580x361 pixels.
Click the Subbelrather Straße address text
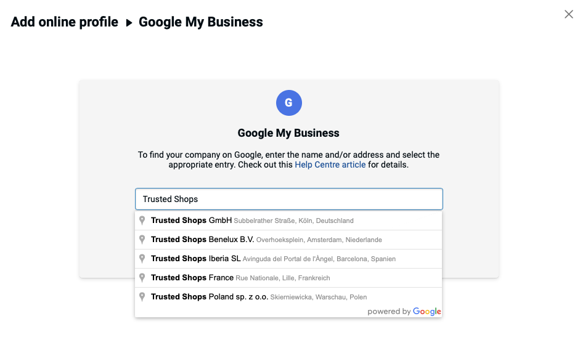tap(264, 221)
